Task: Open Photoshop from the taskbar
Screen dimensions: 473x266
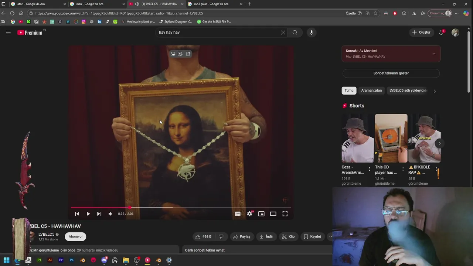Action: click(72, 260)
